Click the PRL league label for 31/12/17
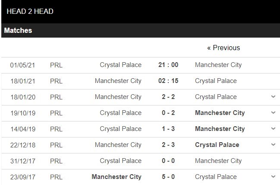Screen dimensions: 280x185 (56, 161)
